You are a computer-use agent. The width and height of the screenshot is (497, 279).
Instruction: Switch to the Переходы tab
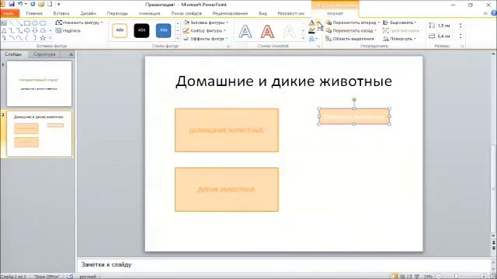coord(117,13)
